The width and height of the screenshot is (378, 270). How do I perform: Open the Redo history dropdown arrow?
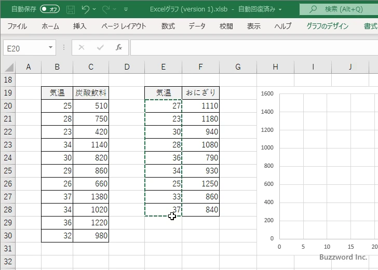pyautogui.click(x=115, y=9)
